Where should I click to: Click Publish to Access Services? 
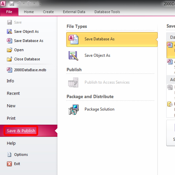pyautogui.click(x=107, y=82)
